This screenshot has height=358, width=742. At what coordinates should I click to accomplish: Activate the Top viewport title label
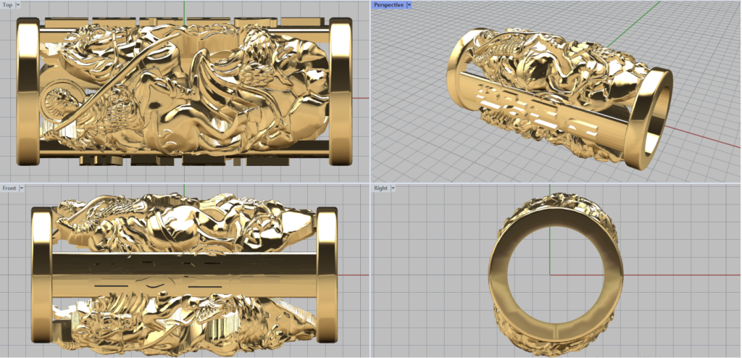pos(7,4)
